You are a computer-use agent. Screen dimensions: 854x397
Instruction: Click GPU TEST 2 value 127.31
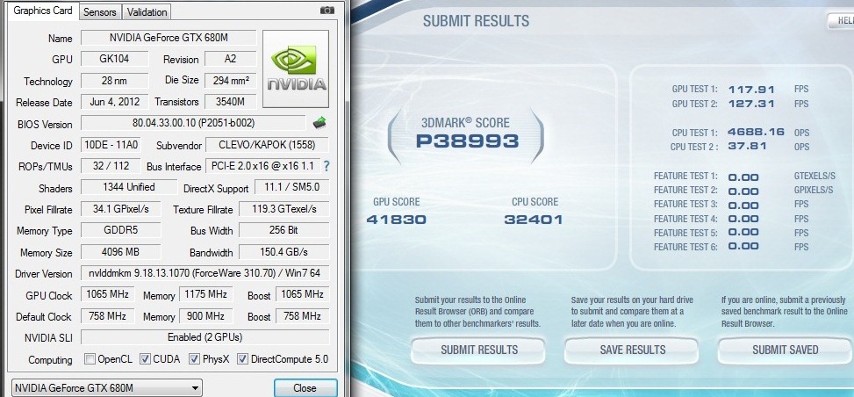(x=751, y=104)
